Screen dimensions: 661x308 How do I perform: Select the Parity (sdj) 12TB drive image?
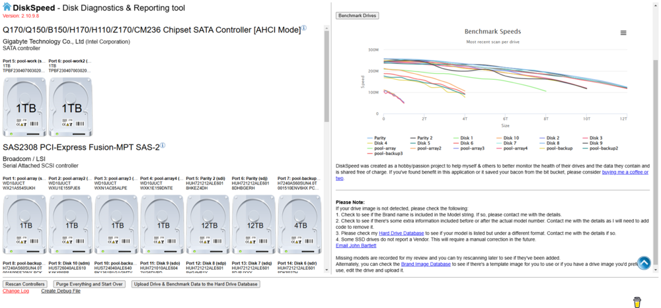pyautogui.click(x=254, y=225)
